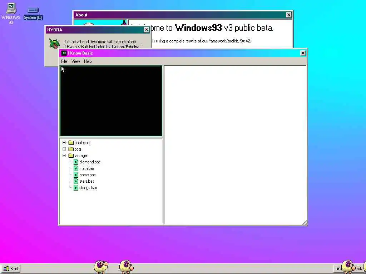Expand the bcg folder
This screenshot has height=274, width=366.
pos(64,149)
